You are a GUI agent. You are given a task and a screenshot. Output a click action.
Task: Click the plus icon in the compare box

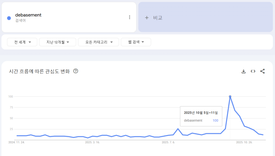click(x=146, y=18)
